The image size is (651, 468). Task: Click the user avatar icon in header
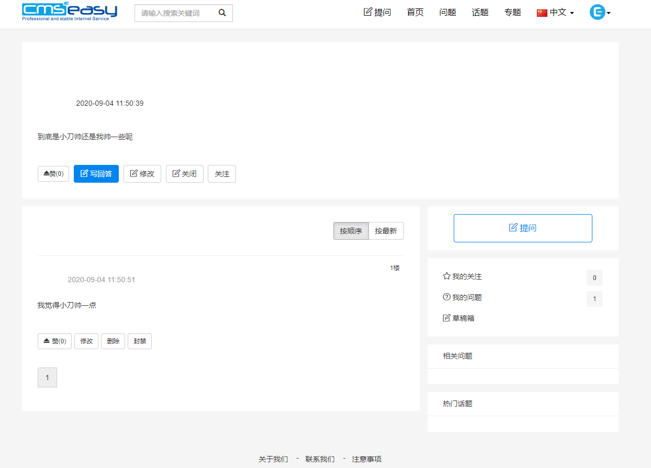pos(597,13)
